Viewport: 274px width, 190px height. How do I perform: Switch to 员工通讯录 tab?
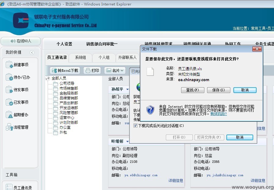click(x=57, y=57)
